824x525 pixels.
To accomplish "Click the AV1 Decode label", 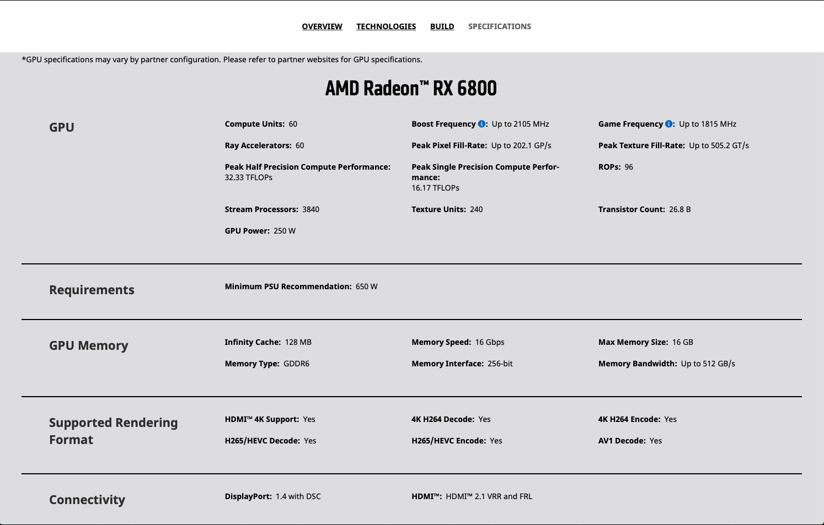I will coord(622,441).
